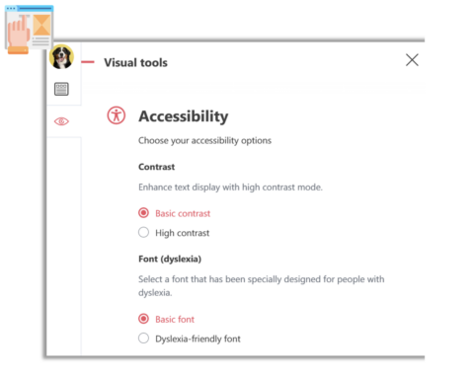The height and width of the screenshot is (377, 474).
Task: Click the red dash beside Visual tools
Action: click(x=88, y=62)
